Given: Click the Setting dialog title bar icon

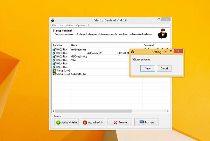Looking at the screenshot, I should coord(132,52).
